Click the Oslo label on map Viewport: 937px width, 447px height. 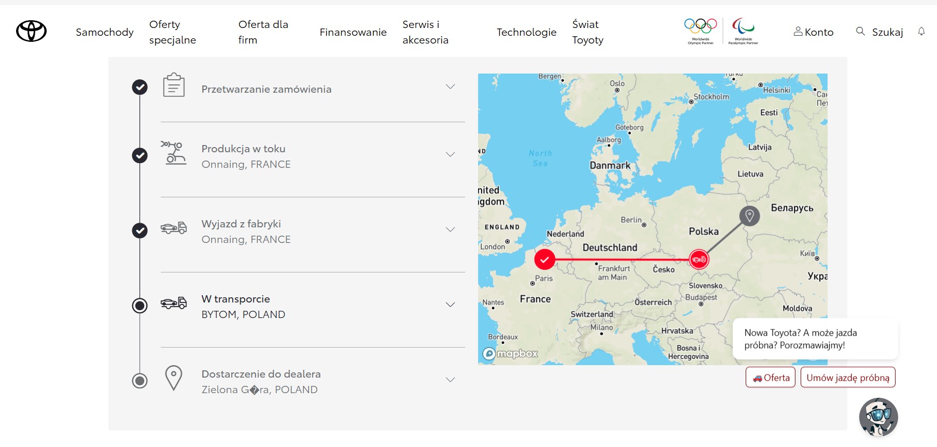(617, 83)
